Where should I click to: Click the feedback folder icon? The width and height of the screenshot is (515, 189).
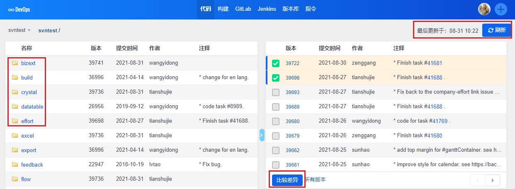15,165
